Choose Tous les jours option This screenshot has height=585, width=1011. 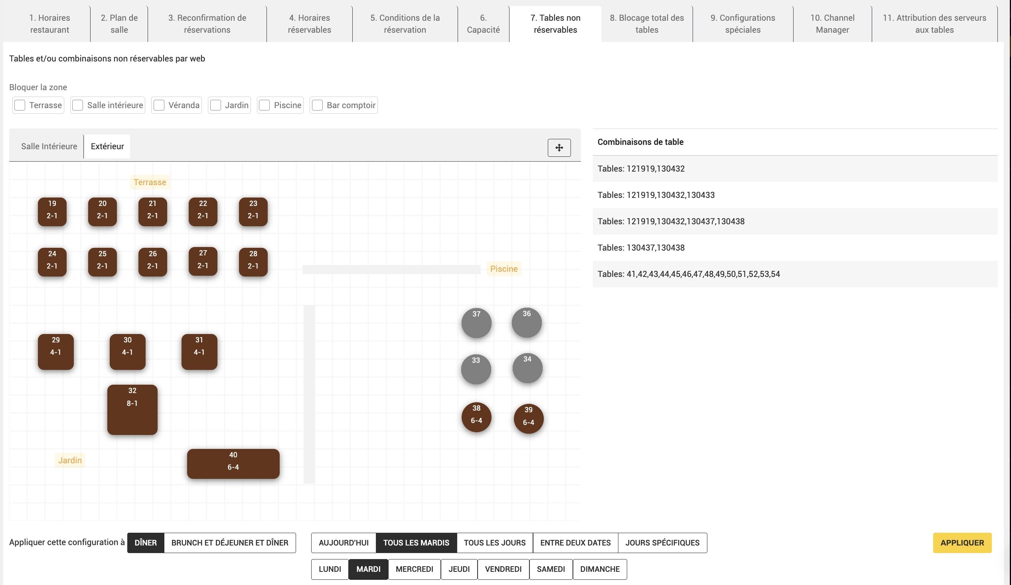pyautogui.click(x=494, y=542)
